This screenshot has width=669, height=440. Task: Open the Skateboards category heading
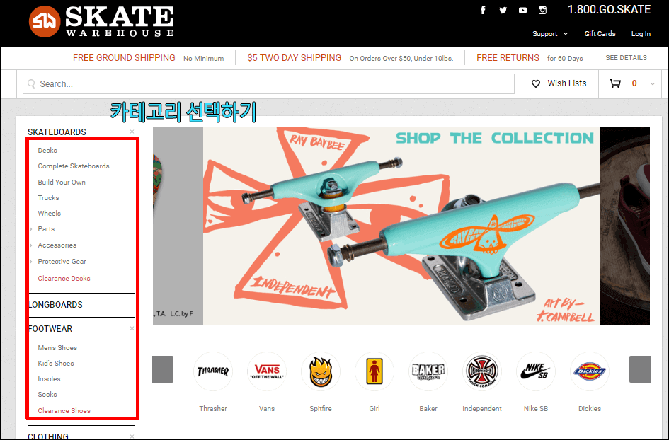[57, 132]
